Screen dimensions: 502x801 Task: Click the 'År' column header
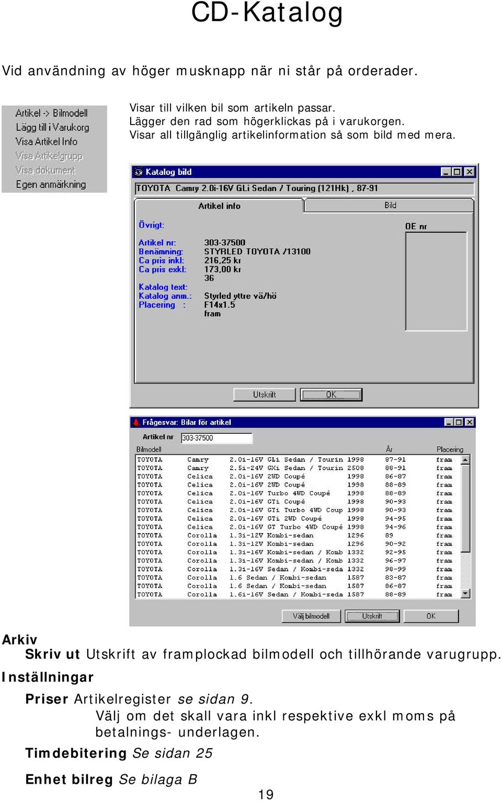click(x=389, y=449)
